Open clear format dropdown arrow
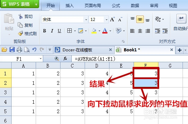The height and width of the screenshot is (124, 188). click(124, 31)
